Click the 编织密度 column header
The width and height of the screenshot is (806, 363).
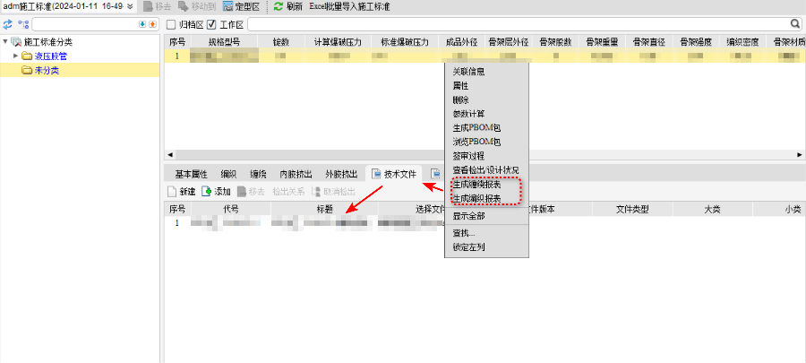pyautogui.click(x=742, y=42)
